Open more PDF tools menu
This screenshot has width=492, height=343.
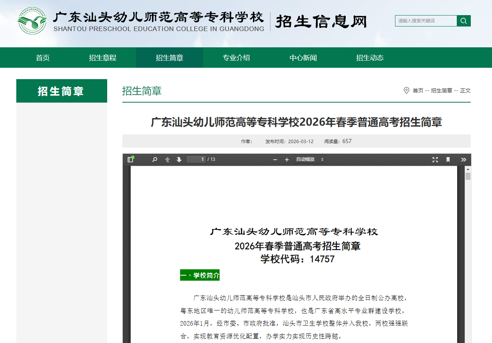463,159
